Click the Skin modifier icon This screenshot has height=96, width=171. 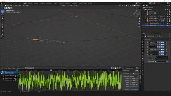pos(147,52)
